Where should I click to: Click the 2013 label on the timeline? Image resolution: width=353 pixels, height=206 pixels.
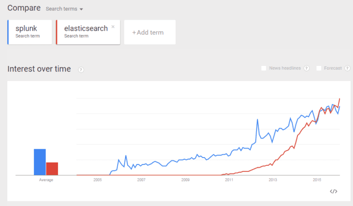[x=273, y=180]
